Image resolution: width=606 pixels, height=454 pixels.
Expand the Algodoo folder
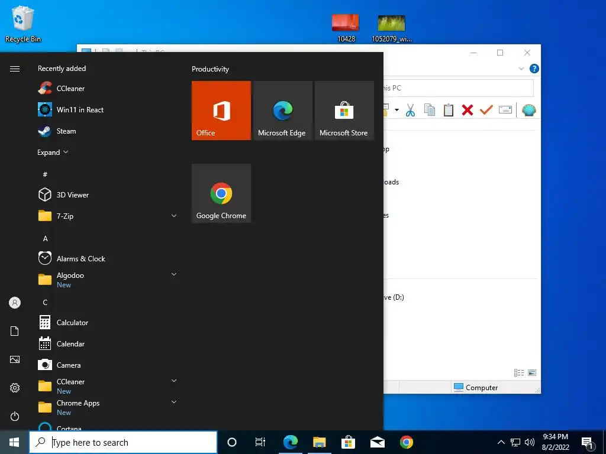pos(108,280)
